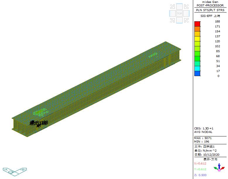Click the PLN STS/PLT STRS legend title
Viewport: 228px width, 179px height.
tap(210, 10)
